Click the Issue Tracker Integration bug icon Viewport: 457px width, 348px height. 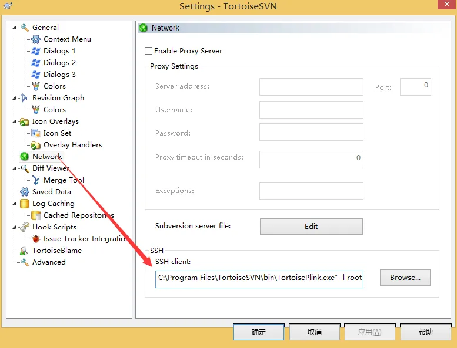coord(35,239)
